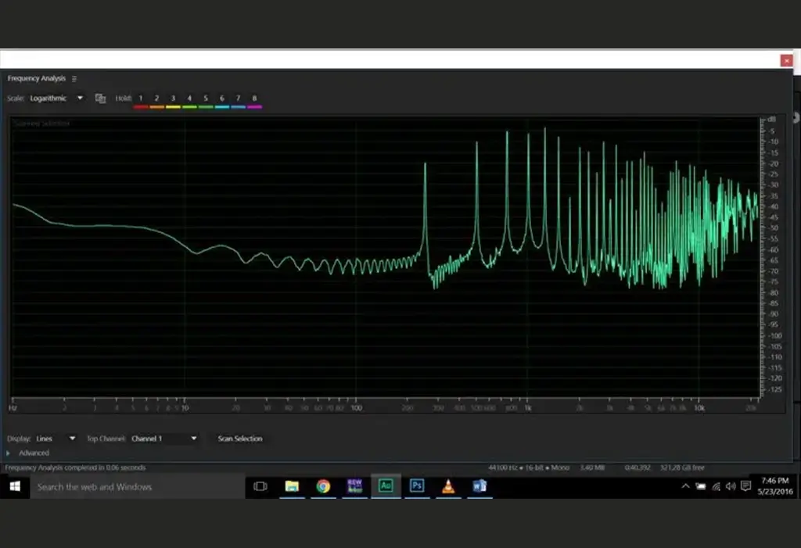
Task: Click the battery icon in system tray
Action: 701,486
